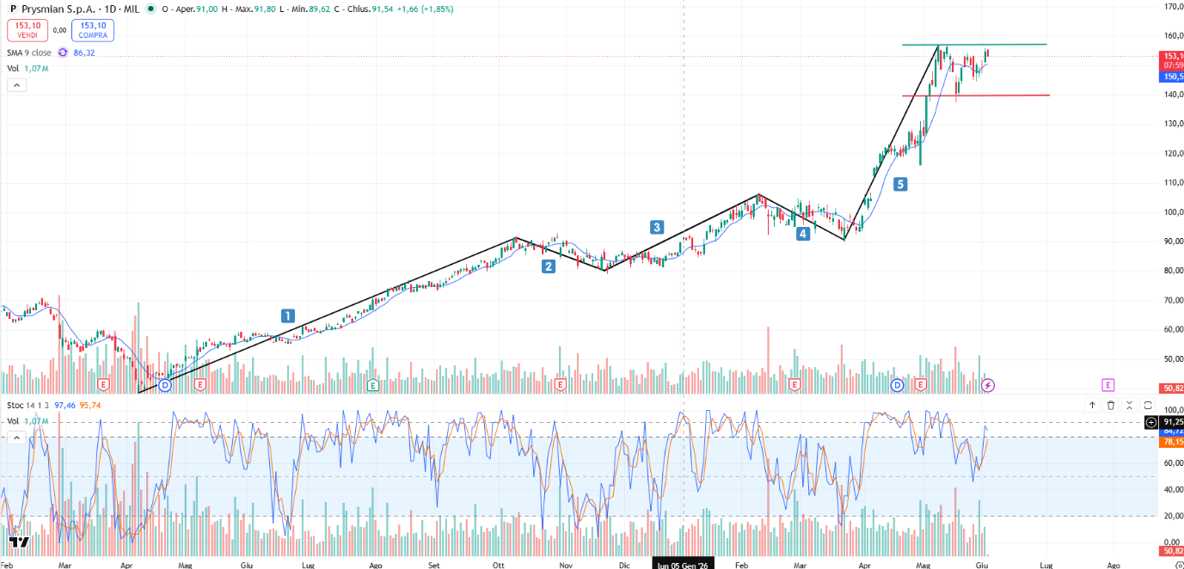This screenshot has height=569, width=1184.
Task: Open the TradingView logo link
Action: tap(19, 542)
